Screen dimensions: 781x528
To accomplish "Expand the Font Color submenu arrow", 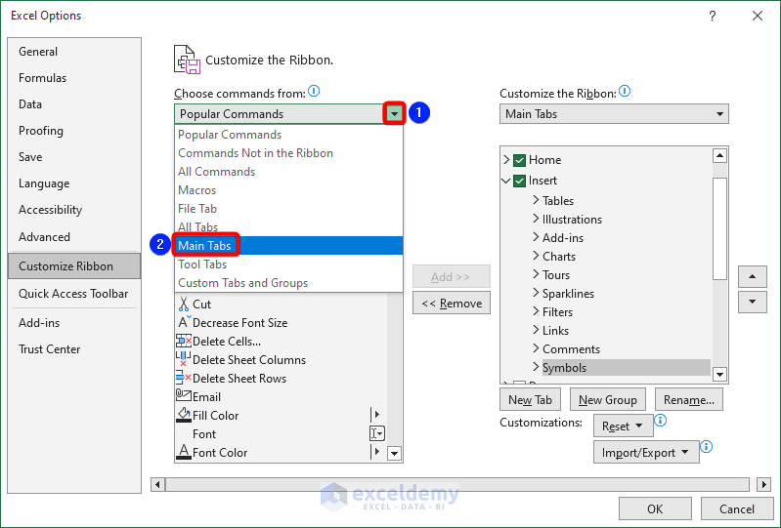I will tap(377, 452).
